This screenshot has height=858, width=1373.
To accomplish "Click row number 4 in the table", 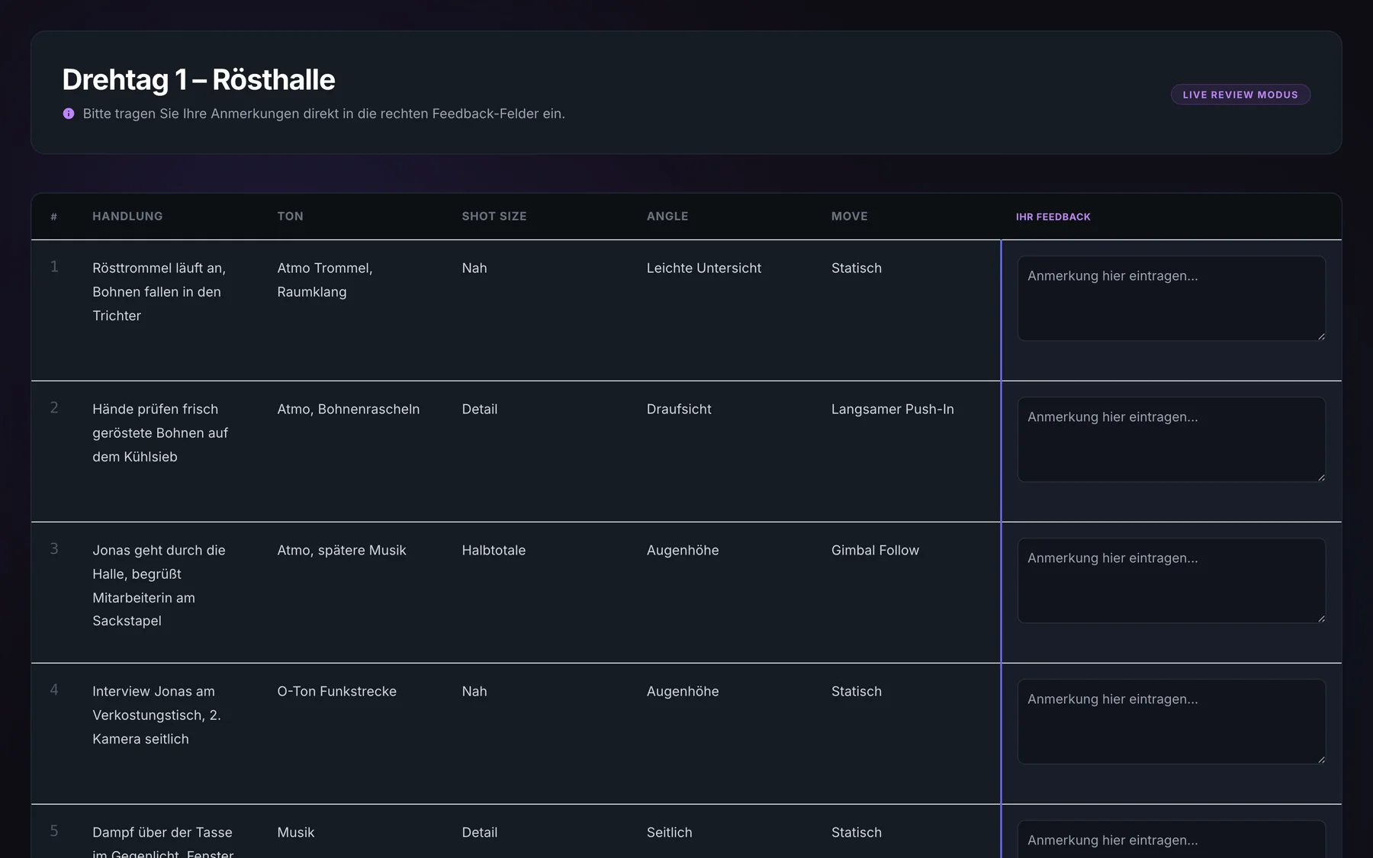I will [x=54, y=689].
